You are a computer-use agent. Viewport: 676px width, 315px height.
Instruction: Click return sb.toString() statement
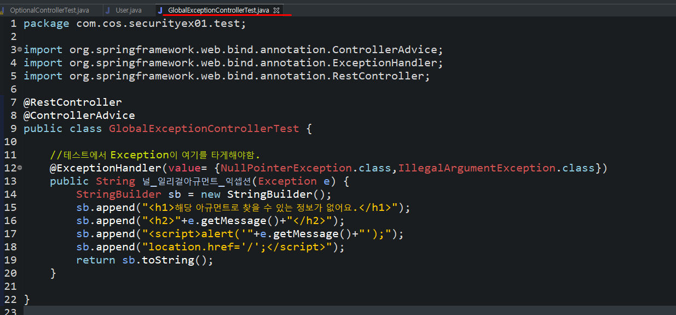click(145, 260)
